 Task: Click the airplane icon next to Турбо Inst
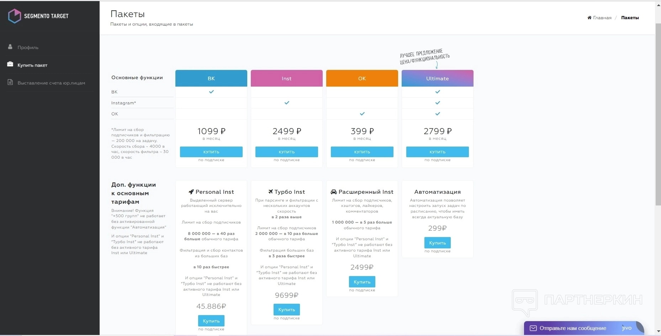(x=271, y=192)
